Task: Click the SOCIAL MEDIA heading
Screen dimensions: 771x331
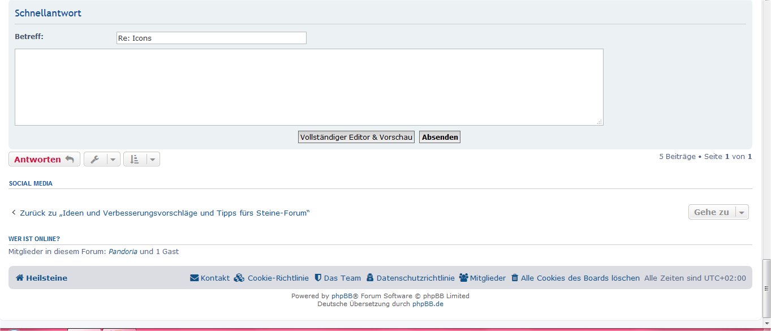Action: [x=31, y=183]
